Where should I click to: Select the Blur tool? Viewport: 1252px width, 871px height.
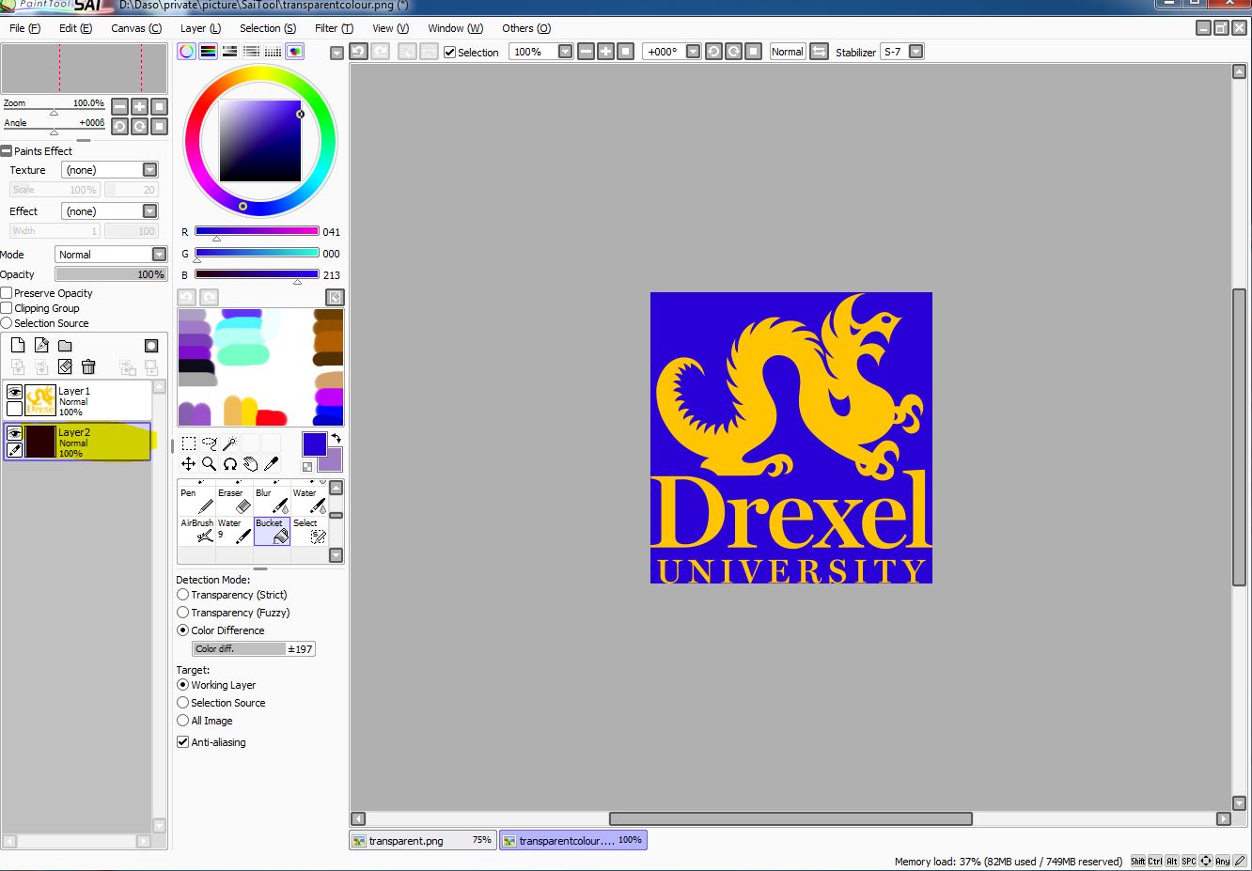tap(272, 501)
